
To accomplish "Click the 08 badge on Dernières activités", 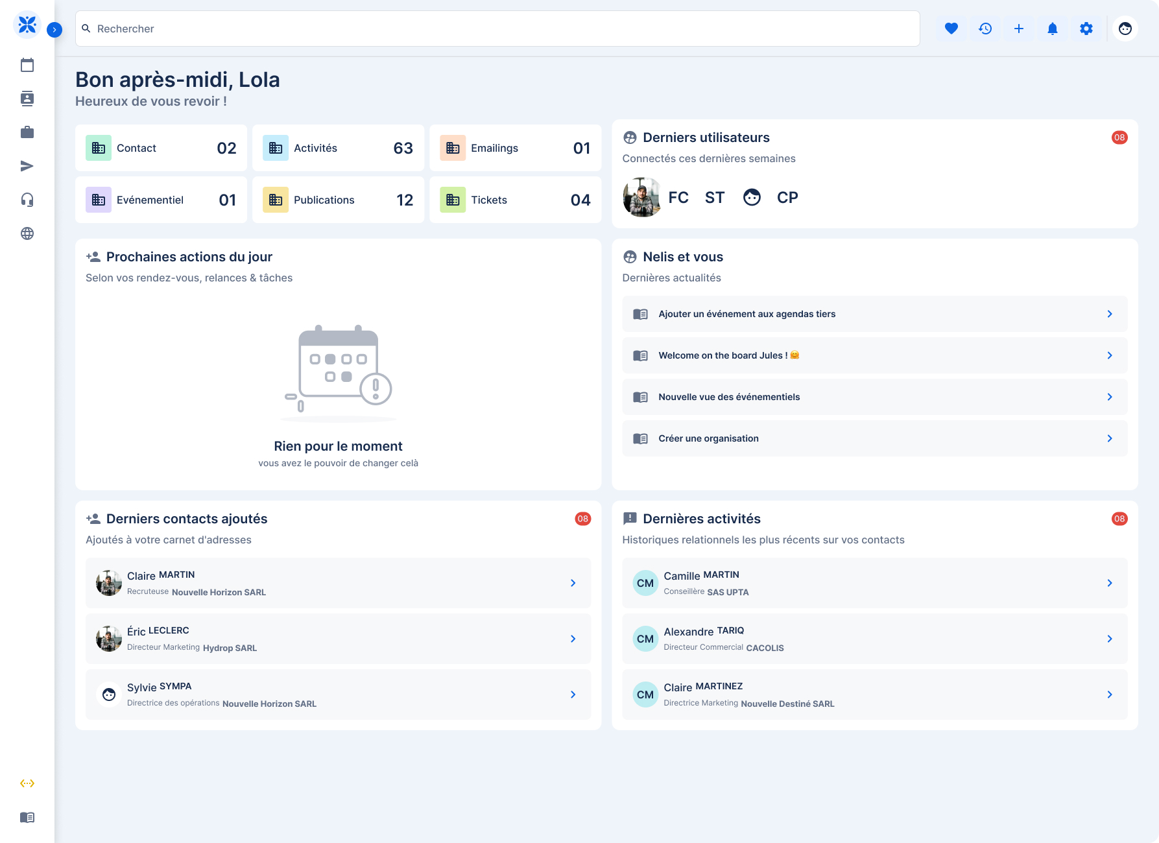I will tap(1119, 519).
